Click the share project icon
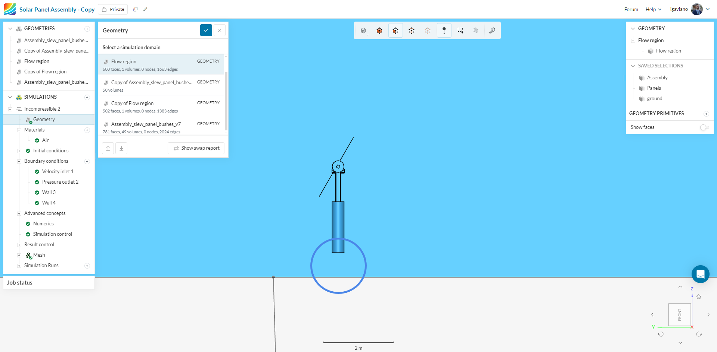Viewport: 717px width, 352px height. pyautogui.click(x=135, y=9)
